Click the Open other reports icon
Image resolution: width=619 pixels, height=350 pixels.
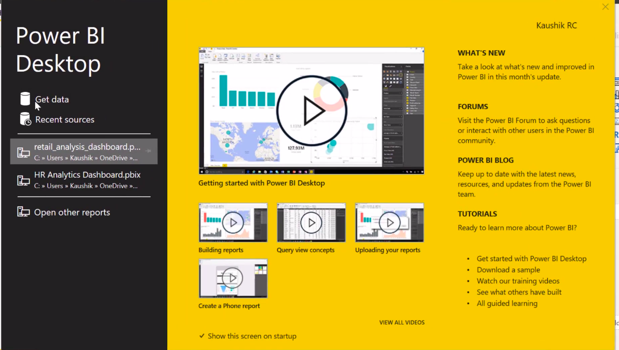pos(23,212)
